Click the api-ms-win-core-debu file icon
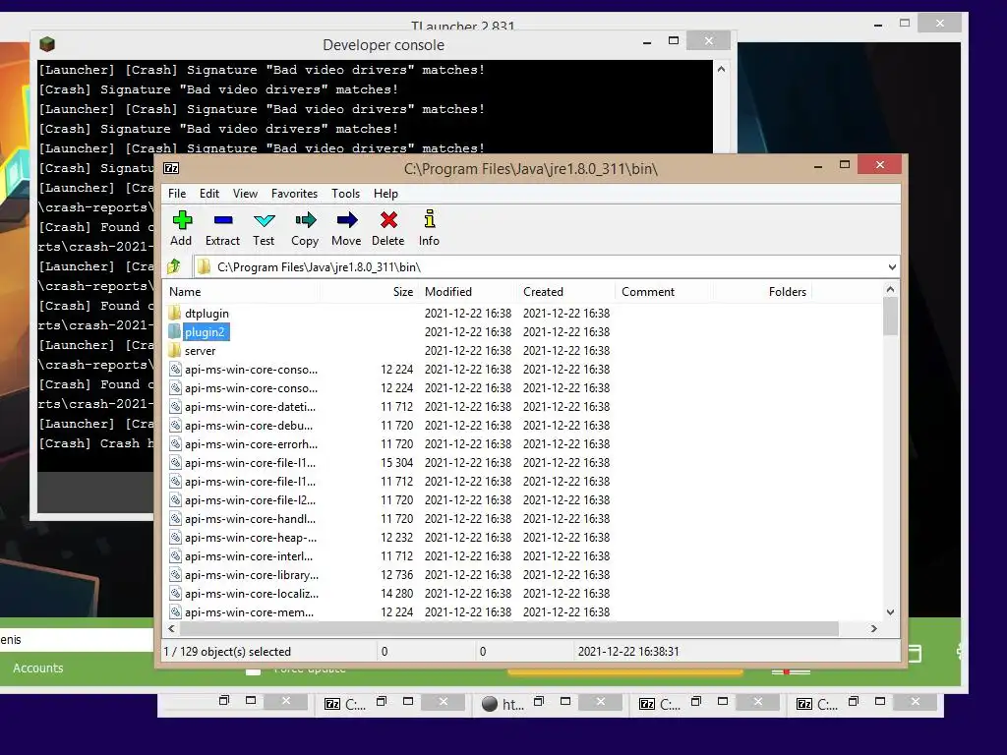1007x755 pixels. pos(175,425)
